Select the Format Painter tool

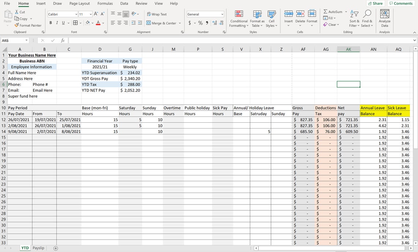28,25
